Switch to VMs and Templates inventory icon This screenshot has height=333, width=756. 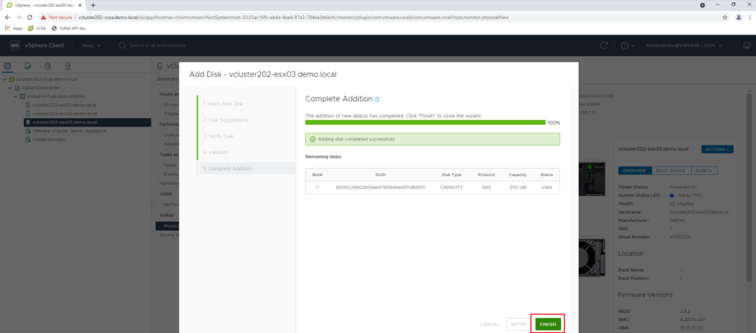tap(27, 66)
